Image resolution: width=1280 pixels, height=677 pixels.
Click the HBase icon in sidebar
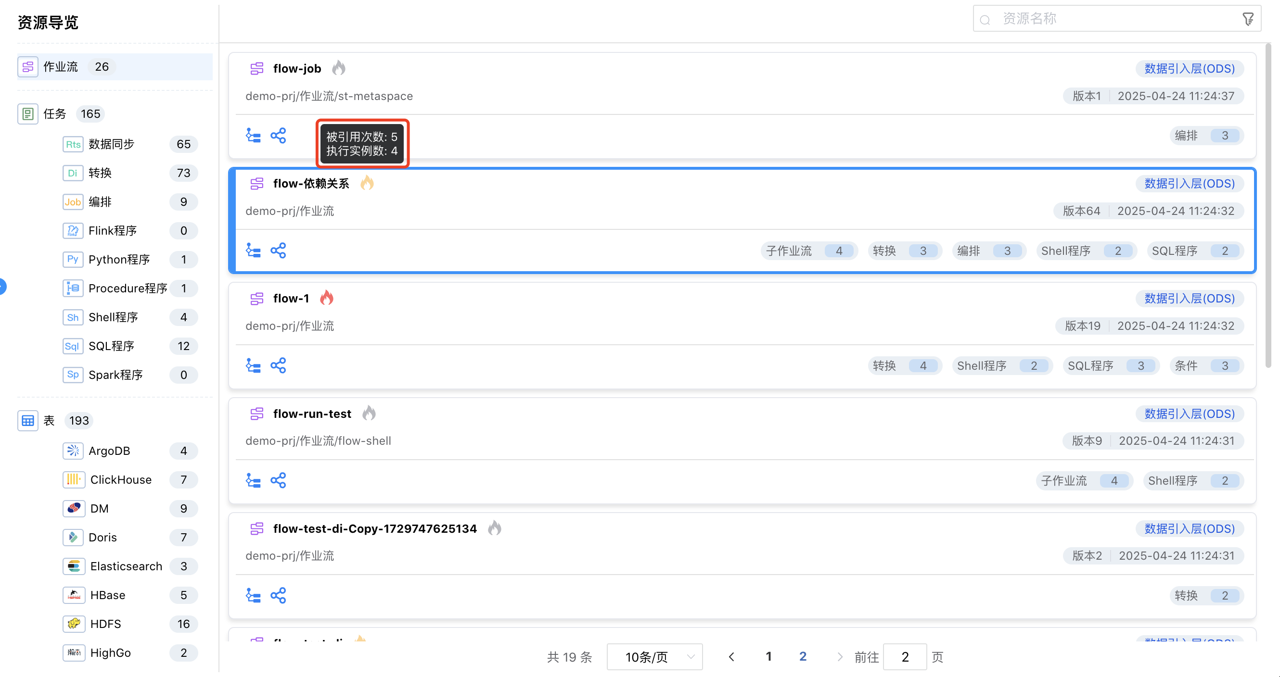point(74,595)
